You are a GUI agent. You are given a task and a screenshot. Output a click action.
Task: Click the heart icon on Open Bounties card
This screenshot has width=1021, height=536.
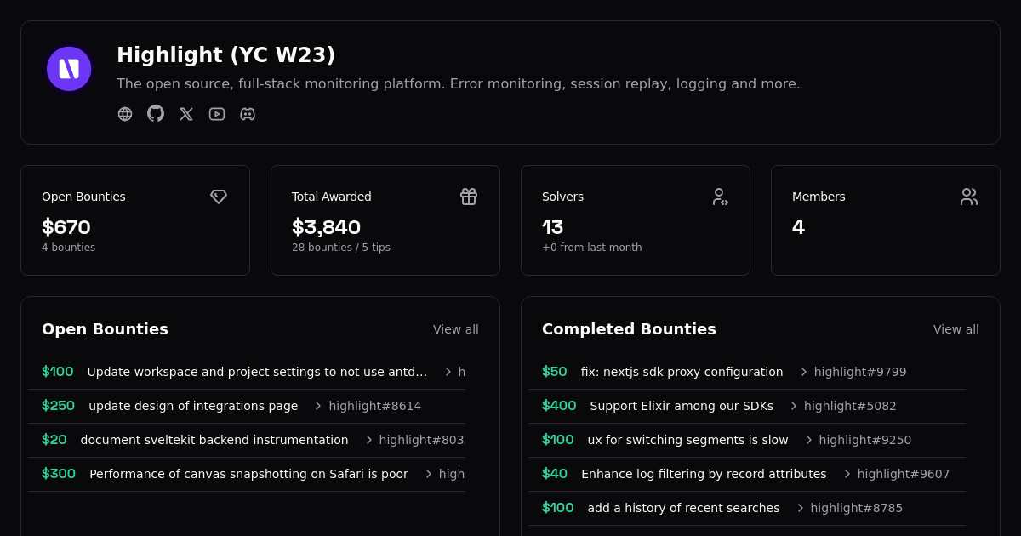(219, 197)
